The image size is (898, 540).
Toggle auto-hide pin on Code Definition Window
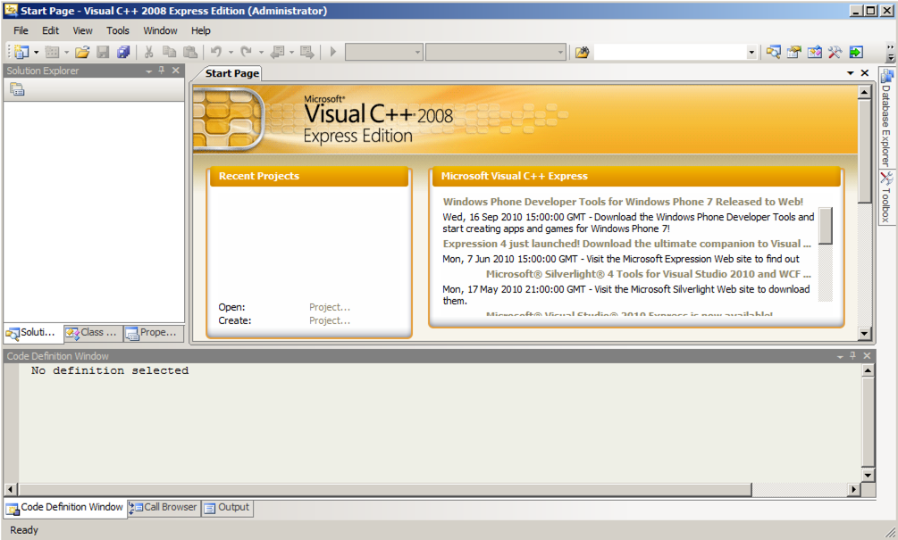pyautogui.click(x=853, y=356)
